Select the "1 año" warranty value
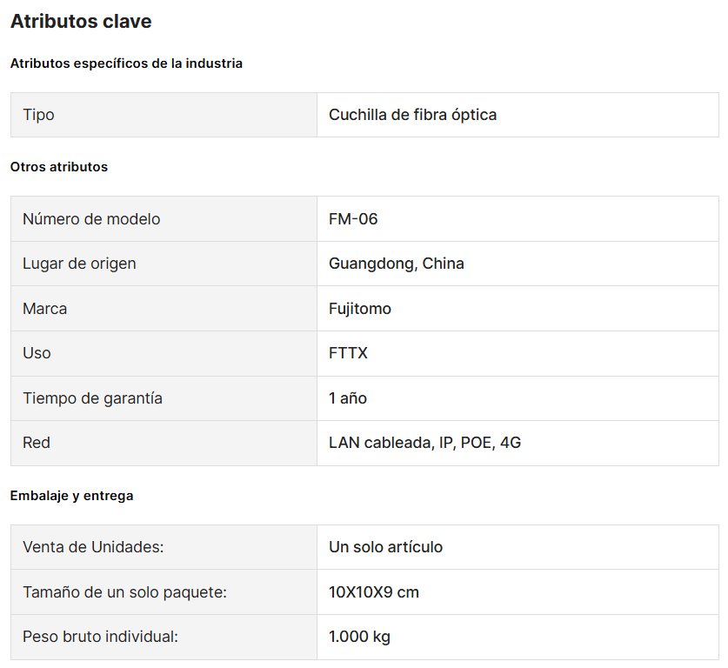This screenshot has width=728, height=668. pyautogui.click(x=348, y=398)
